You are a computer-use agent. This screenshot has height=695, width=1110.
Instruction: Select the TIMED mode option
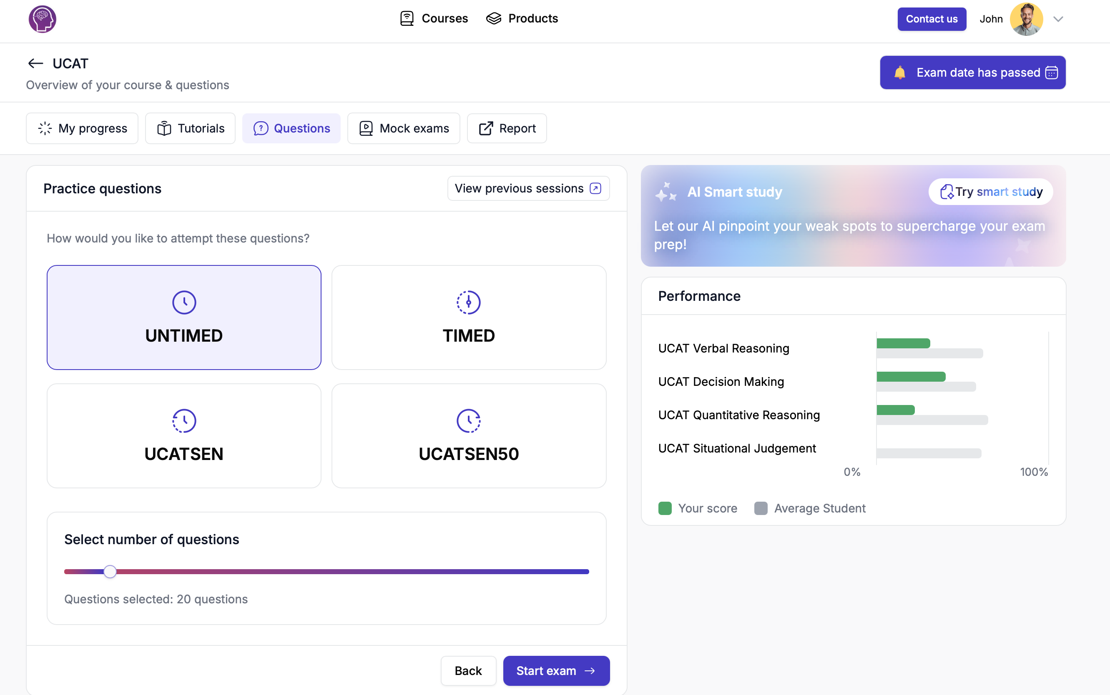[468, 317]
